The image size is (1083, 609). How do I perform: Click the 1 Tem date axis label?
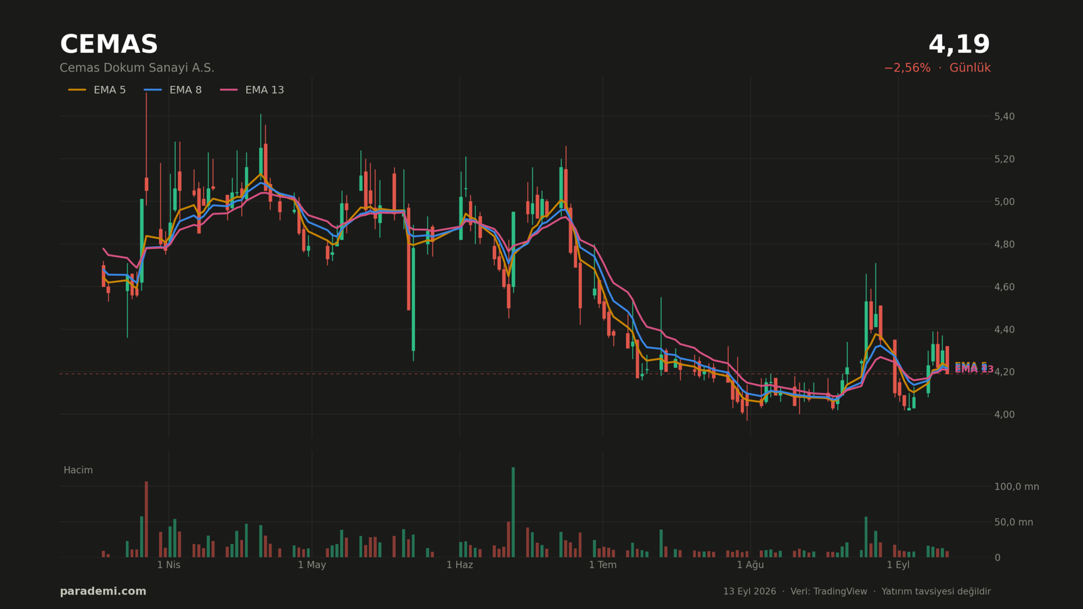[602, 565]
